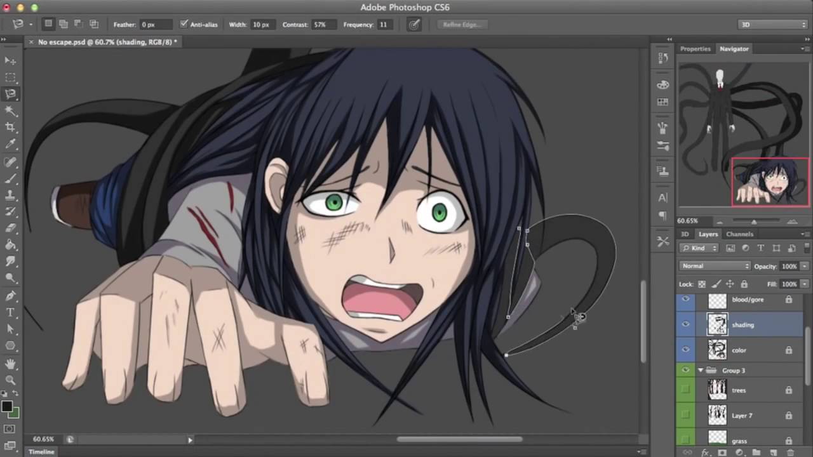Screen dimensions: 813x457
Task: Hide the shading layer
Action: point(685,325)
